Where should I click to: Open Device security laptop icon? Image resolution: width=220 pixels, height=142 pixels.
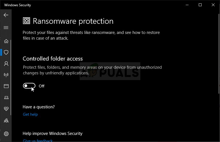(x=6, y=98)
